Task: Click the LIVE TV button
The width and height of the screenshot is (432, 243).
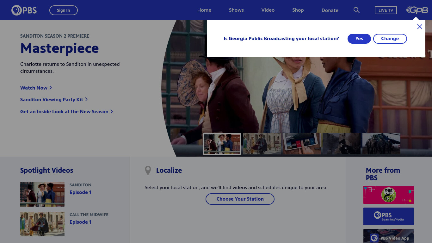Action: point(386,10)
